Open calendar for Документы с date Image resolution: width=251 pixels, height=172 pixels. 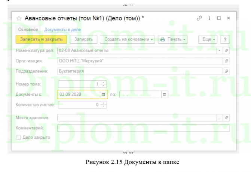tap(103, 94)
